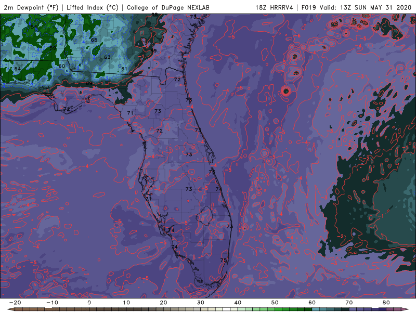
Task: Click the -10 tick label on color scale
Action: (x=52, y=303)
